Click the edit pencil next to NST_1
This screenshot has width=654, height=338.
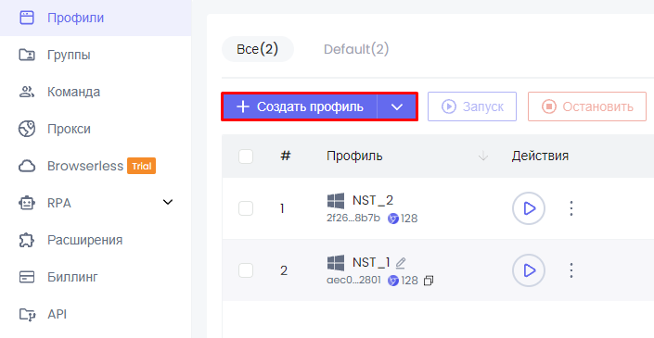(401, 263)
